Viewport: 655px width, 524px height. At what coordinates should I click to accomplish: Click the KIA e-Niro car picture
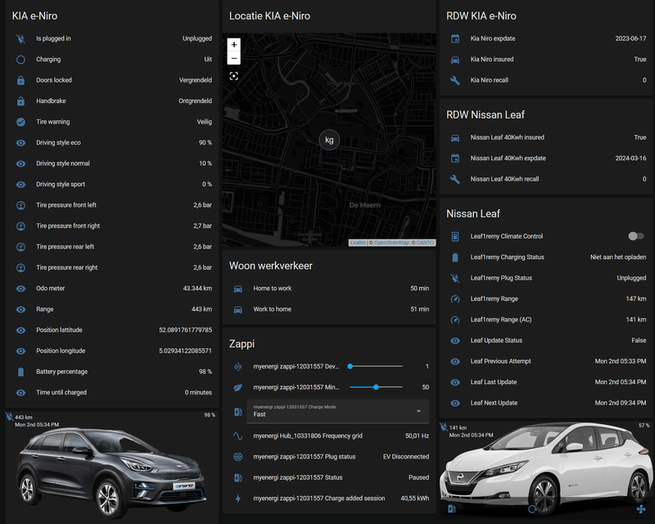click(111, 470)
